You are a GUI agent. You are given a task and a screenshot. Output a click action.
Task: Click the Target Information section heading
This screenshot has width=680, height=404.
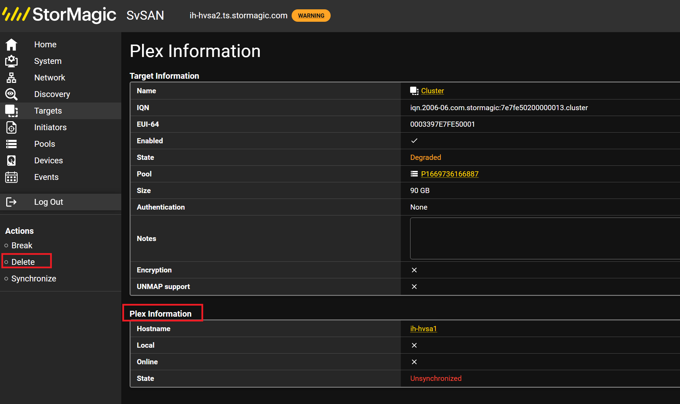(x=164, y=76)
